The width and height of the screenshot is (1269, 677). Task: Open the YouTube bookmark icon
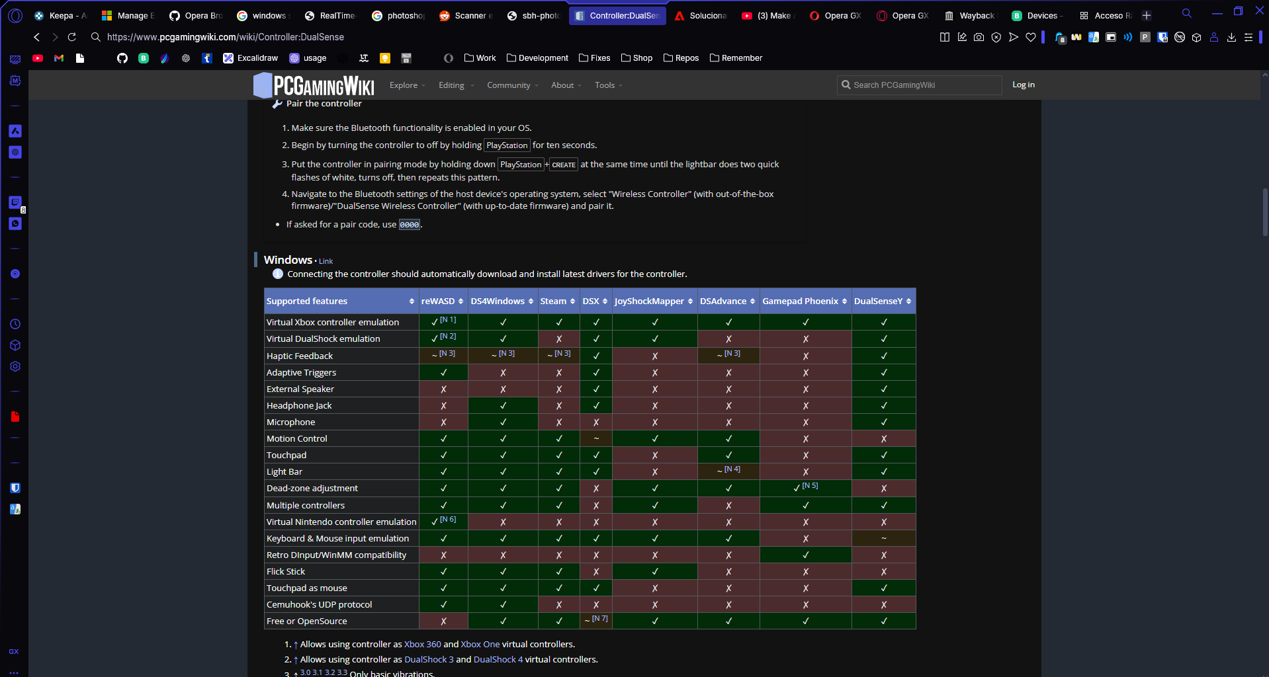tap(38, 58)
